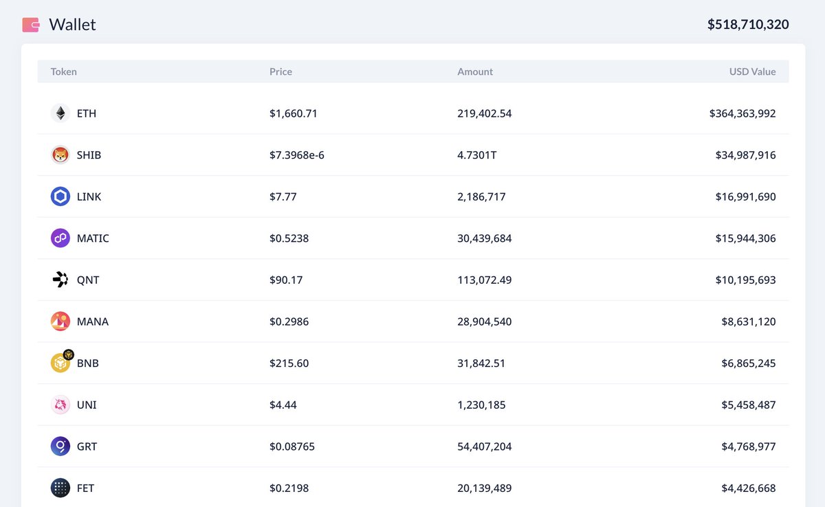
Task: Click the MATIC amount 30,439,684
Action: [485, 238]
